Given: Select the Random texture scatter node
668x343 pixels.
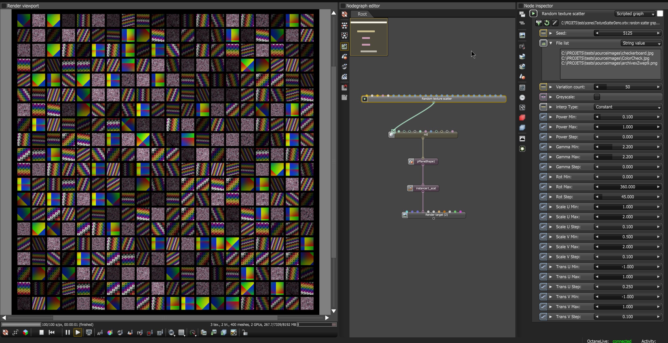Looking at the screenshot, I should [436, 99].
